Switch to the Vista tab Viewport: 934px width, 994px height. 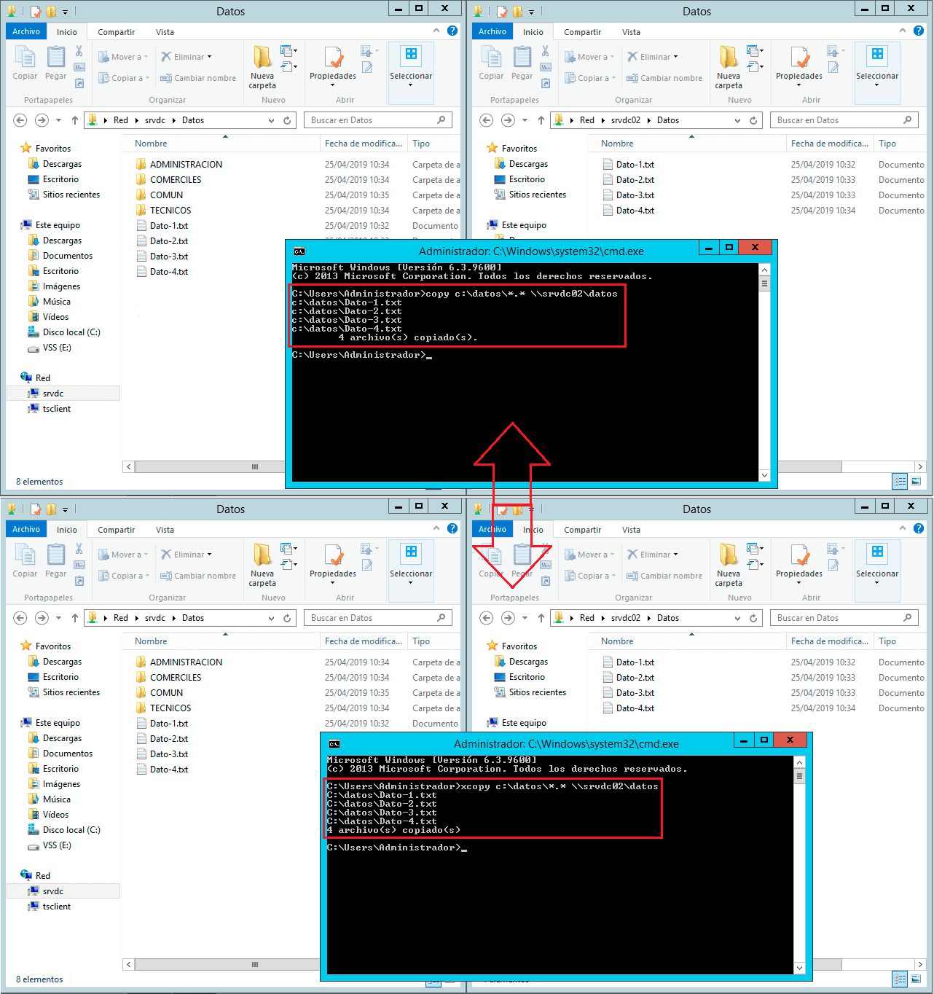(x=165, y=31)
